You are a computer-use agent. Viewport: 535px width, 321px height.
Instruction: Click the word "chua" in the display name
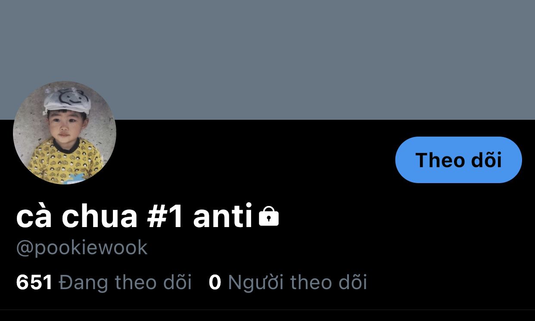point(100,217)
